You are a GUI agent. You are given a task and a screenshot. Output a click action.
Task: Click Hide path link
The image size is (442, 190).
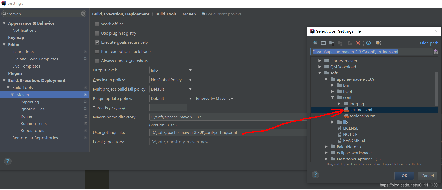tap(429, 43)
